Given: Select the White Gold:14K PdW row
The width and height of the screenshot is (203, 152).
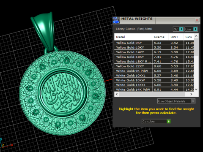Looking at the screenshot, I should 154,90.
